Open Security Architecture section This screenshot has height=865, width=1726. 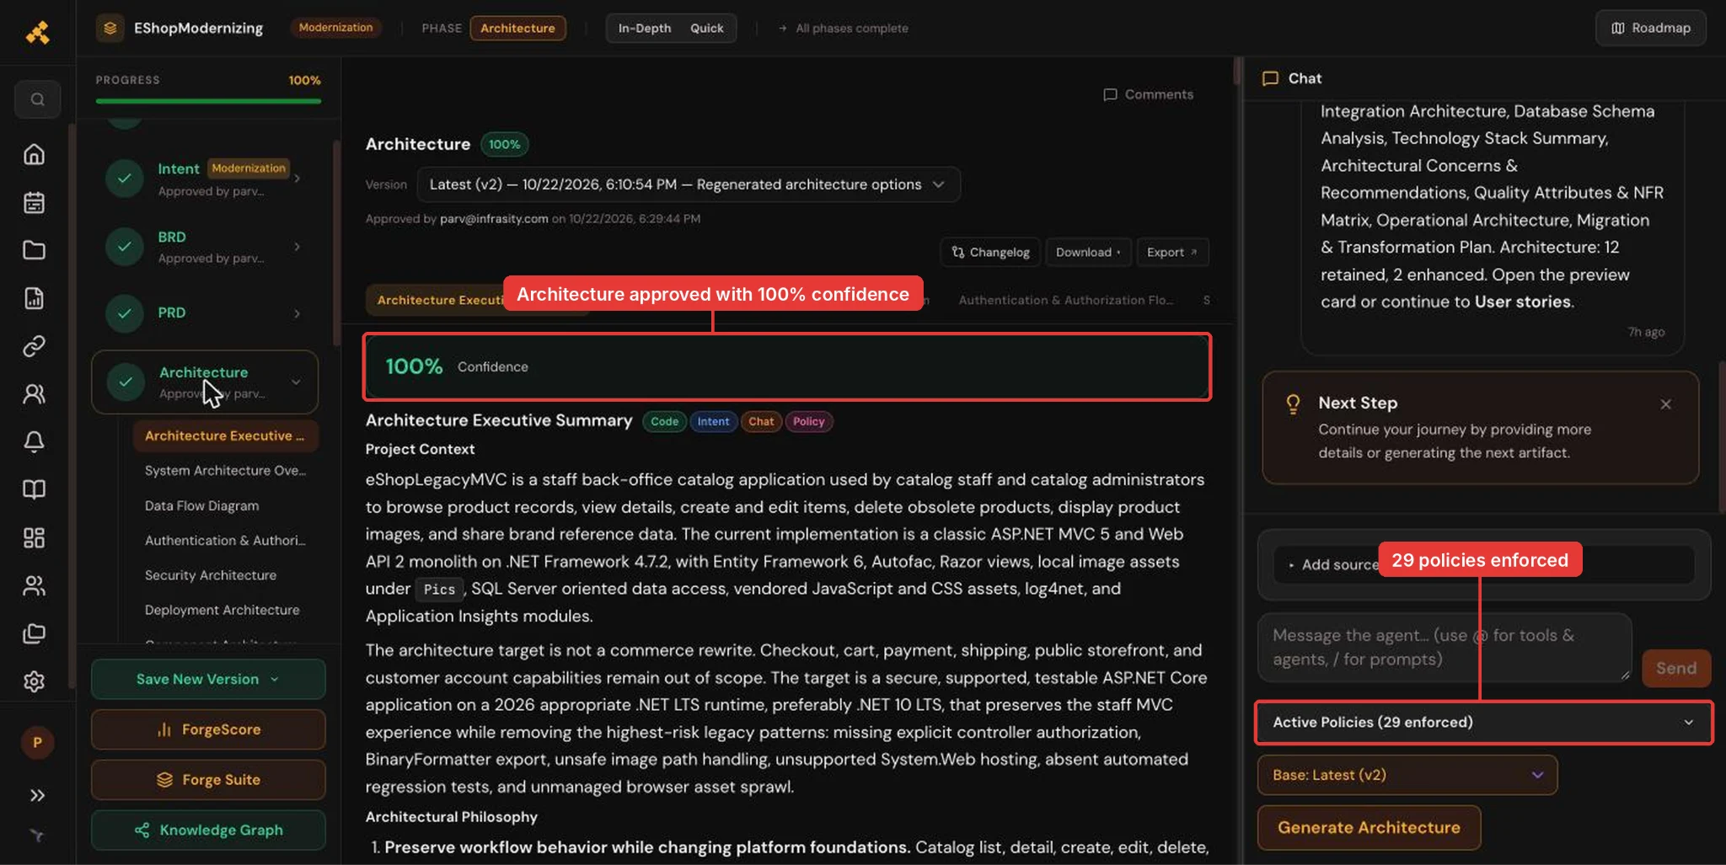pyautogui.click(x=211, y=574)
